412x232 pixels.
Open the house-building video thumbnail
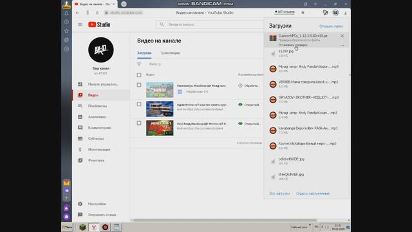pos(160,109)
